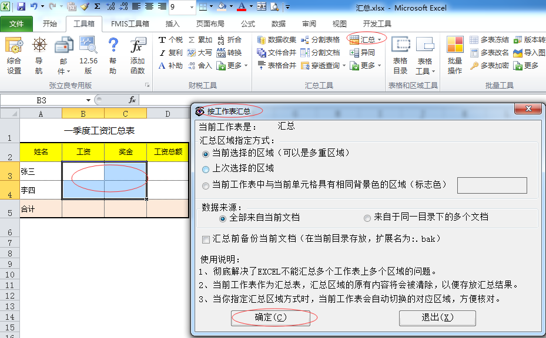
Task: Expand the Name Box dropdown arrow
Action: 89,100
